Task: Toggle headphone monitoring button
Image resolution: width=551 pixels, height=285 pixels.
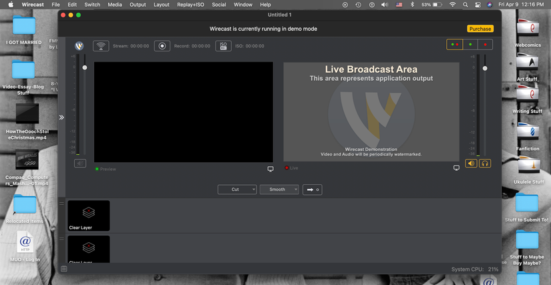Action: pos(485,164)
